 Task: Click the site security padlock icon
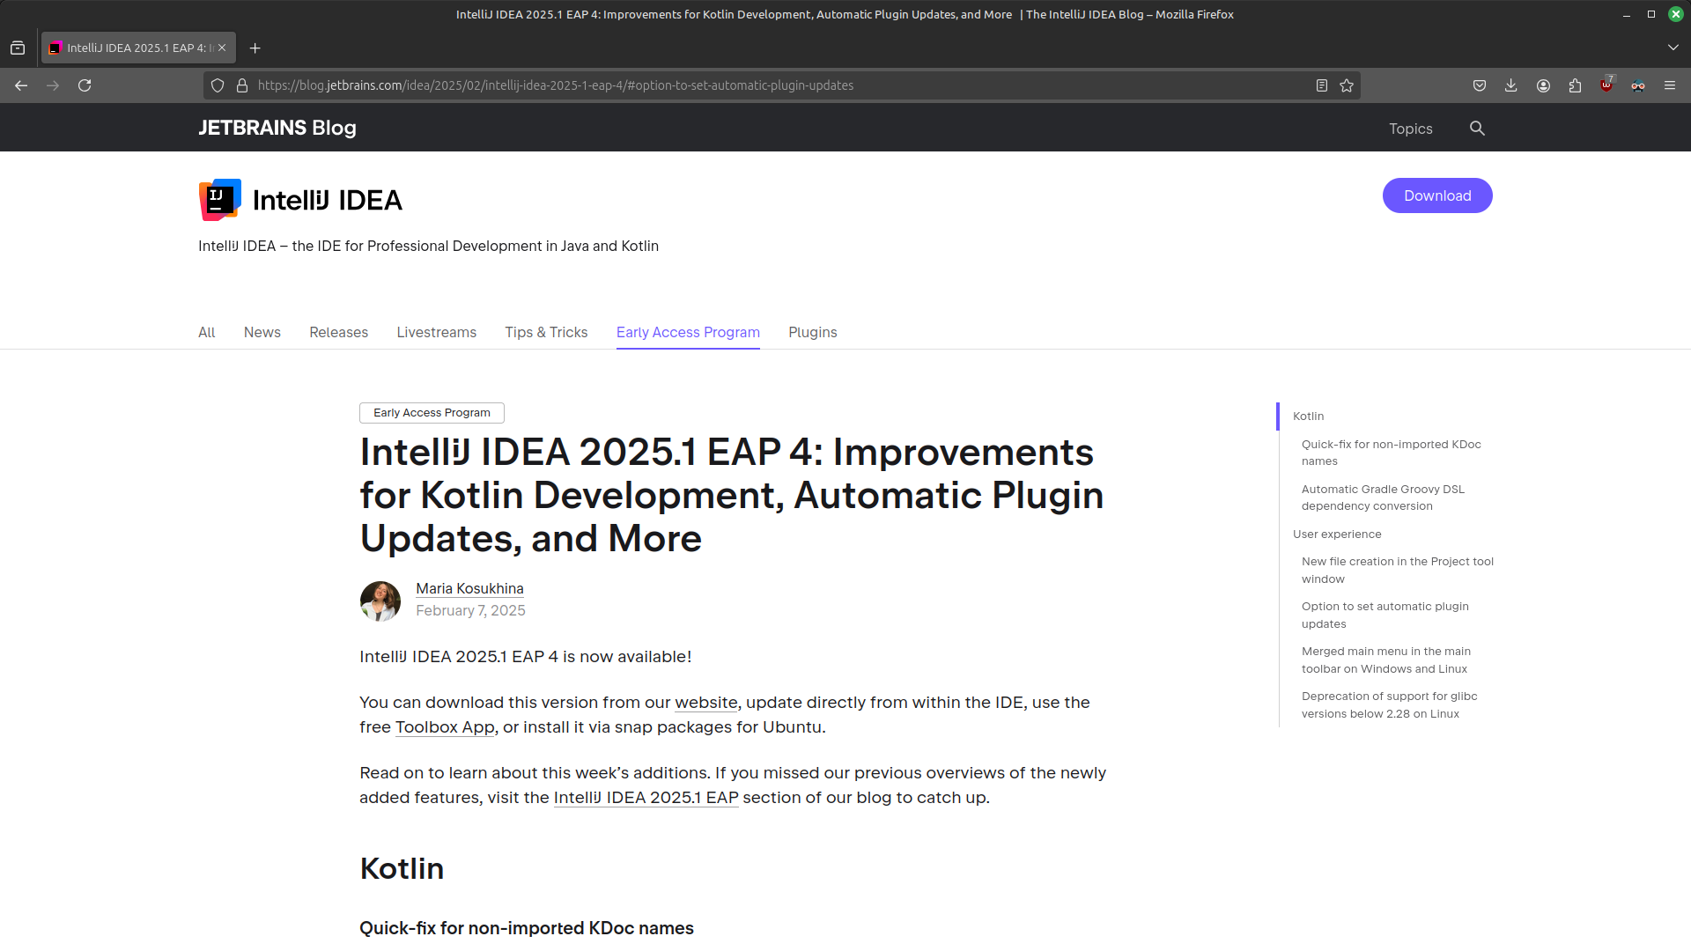[242, 85]
